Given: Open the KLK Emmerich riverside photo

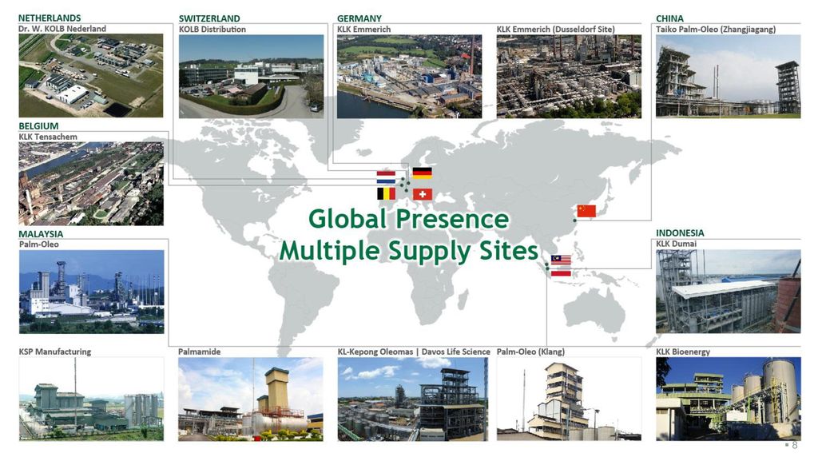Looking at the screenshot, I should pos(410,76).
